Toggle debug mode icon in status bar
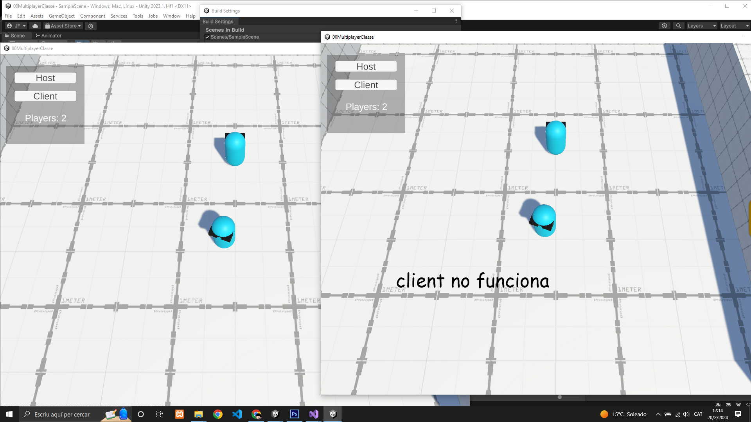 click(x=718, y=405)
